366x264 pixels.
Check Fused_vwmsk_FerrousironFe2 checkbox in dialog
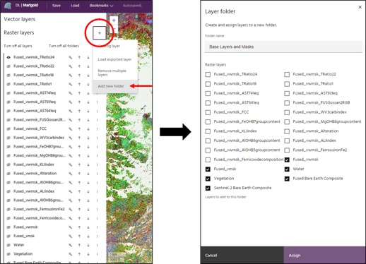coord(287,150)
